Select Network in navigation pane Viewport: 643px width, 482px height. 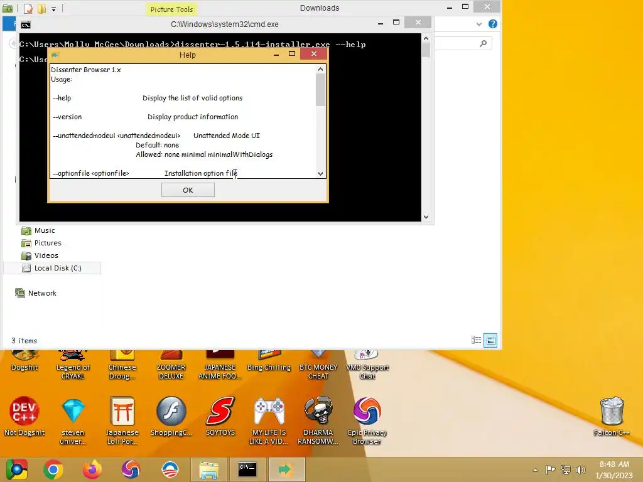(36, 293)
